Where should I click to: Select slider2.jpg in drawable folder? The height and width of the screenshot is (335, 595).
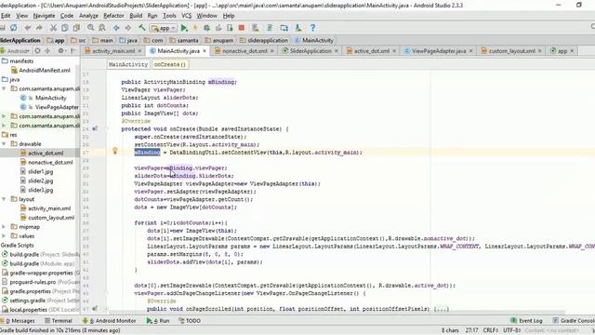tap(36, 181)
